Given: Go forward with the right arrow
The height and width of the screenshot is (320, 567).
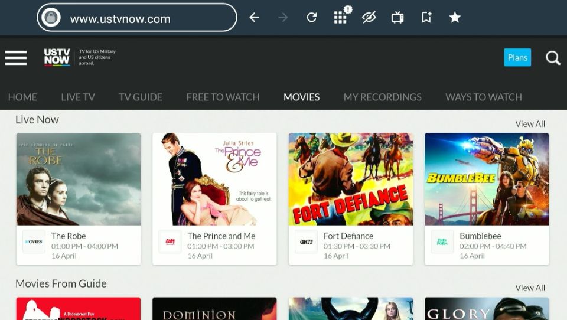Looking at the screenshot, I should coord(283,17).
